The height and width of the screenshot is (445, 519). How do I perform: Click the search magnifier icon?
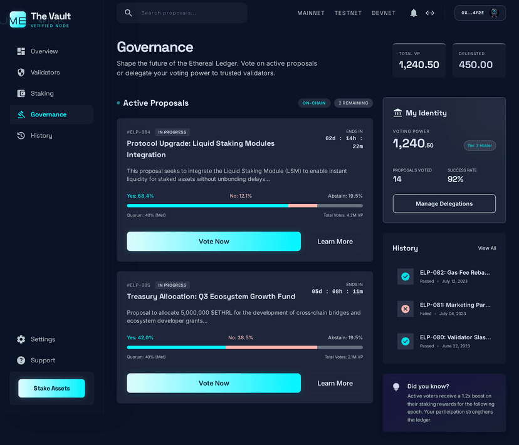point(128,13)
